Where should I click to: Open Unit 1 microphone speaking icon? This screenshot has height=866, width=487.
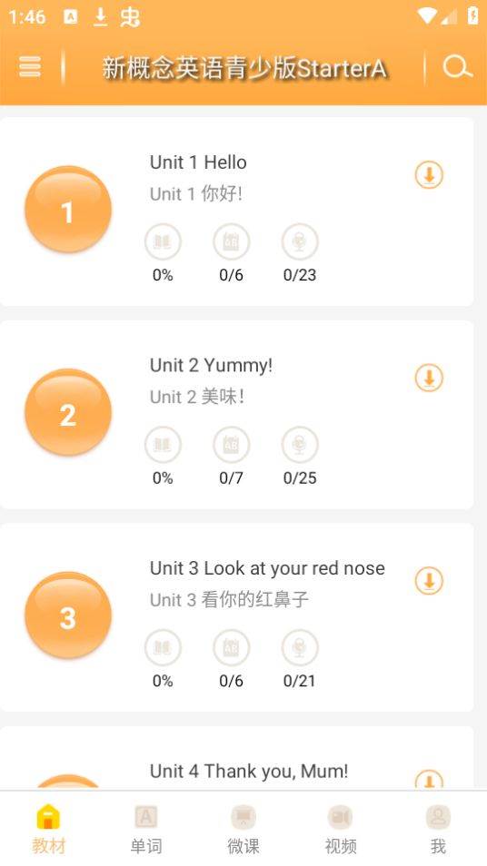[x=300, y=241]
